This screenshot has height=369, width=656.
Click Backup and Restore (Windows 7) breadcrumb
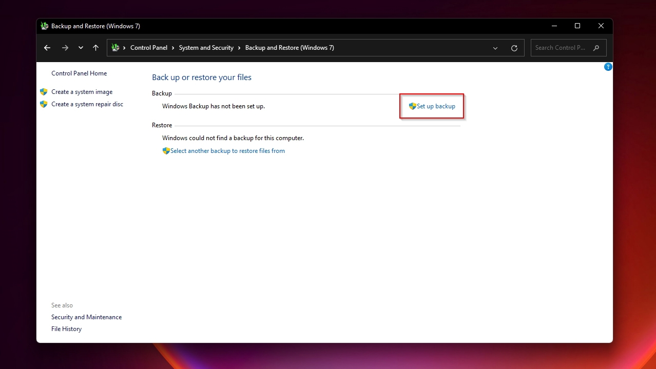pyautogui.click(x=290, y=48)
